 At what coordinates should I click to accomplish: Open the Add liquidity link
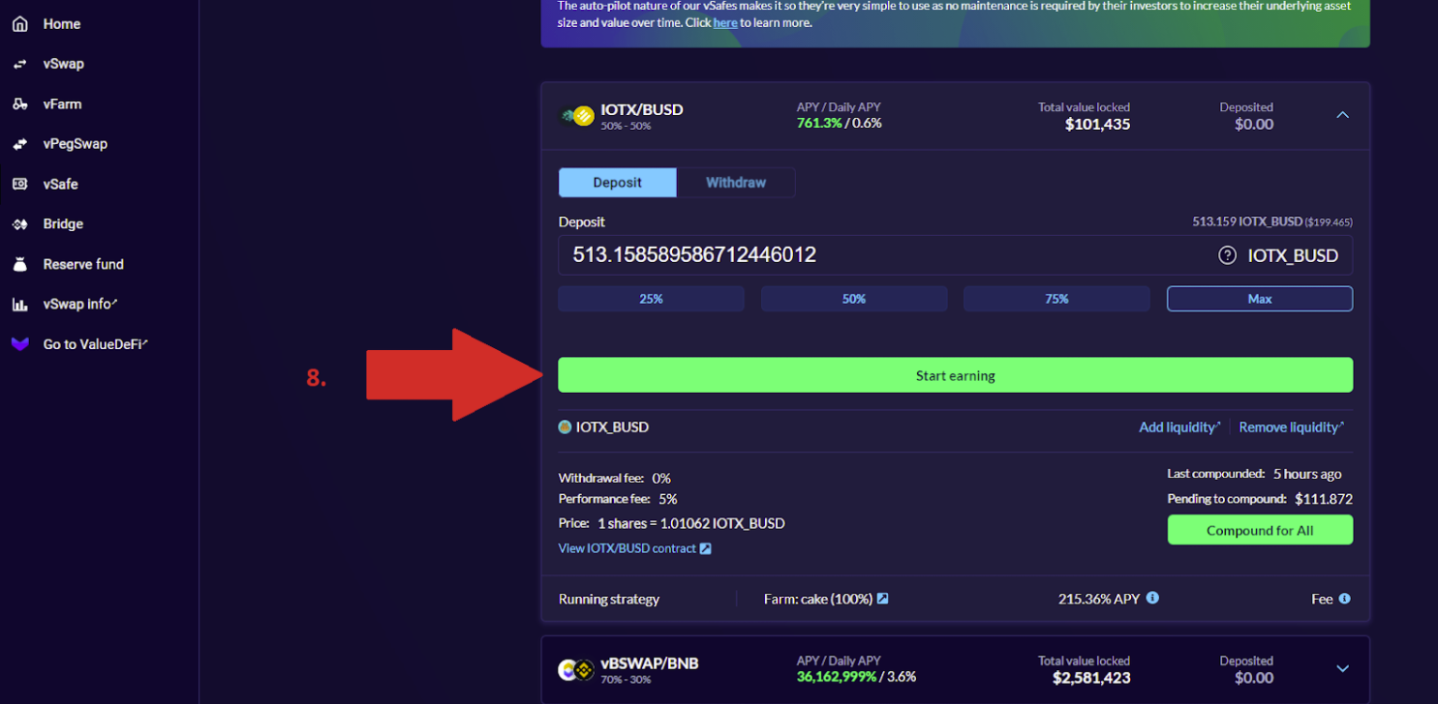click(x=1178, y=427)
